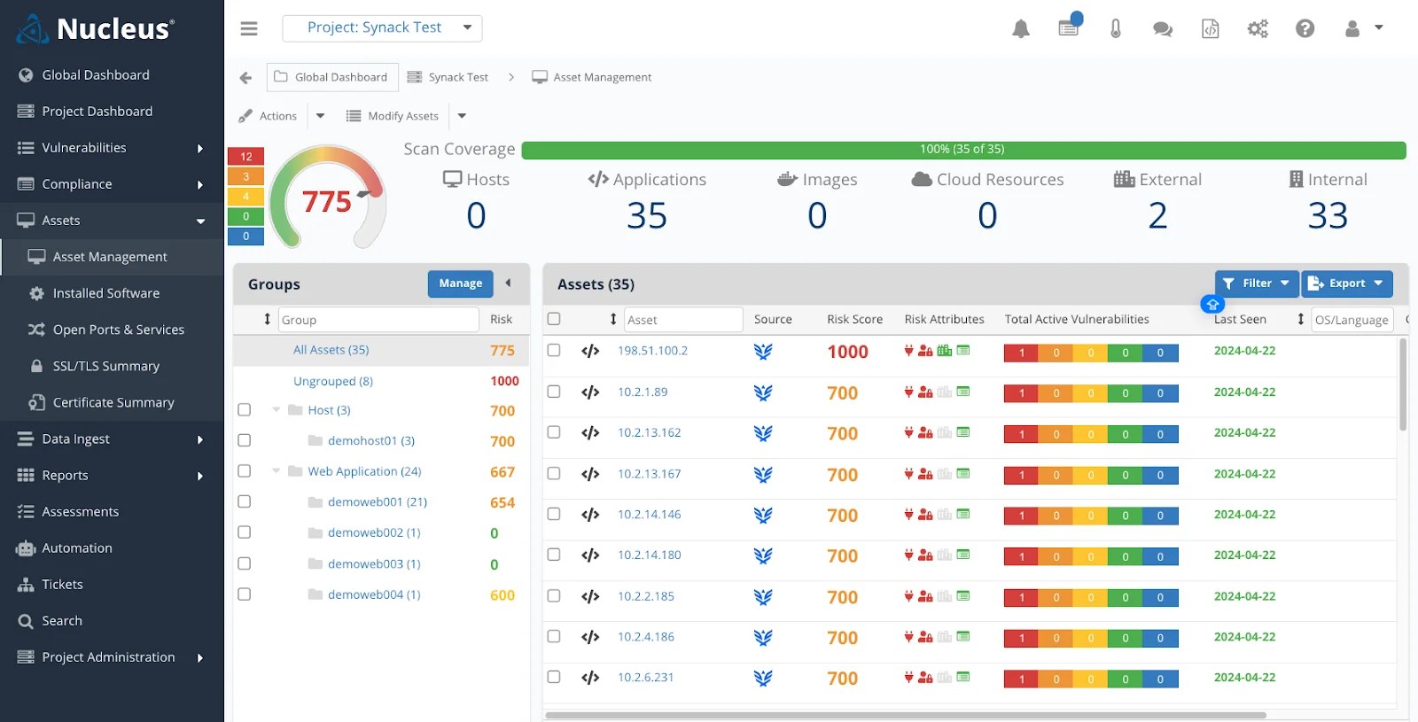Screen dimensions: 1418x722
Task: Click the thermometer icon in top bar
Action: pyautogui.click(x=1116, y=28)
